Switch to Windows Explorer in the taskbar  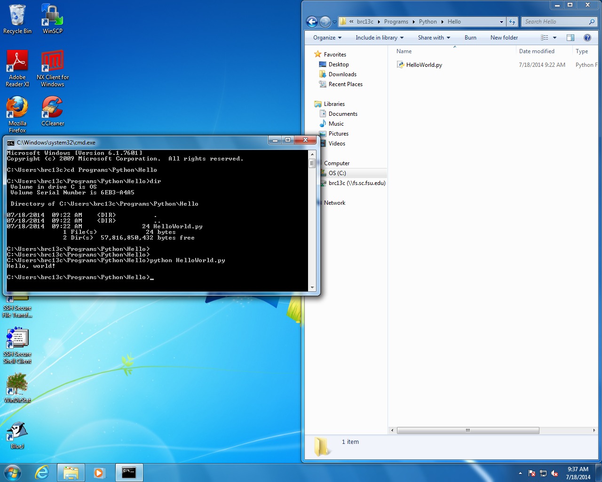tap(71, 473)
